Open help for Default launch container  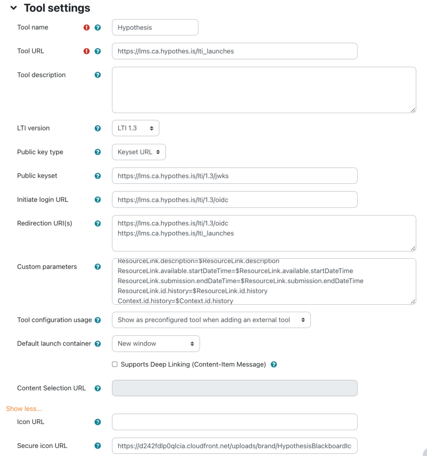click(x=97, y=343)
